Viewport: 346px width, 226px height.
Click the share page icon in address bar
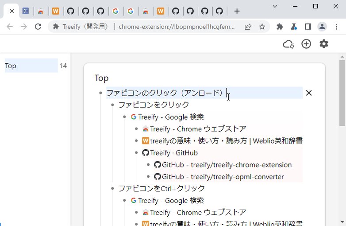pyautogui.click(x=248, y=27)
